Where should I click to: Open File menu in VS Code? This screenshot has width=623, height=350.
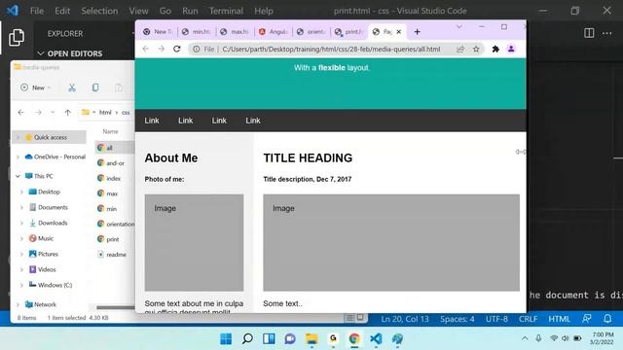pyautogui.click(x=37, y=11)
